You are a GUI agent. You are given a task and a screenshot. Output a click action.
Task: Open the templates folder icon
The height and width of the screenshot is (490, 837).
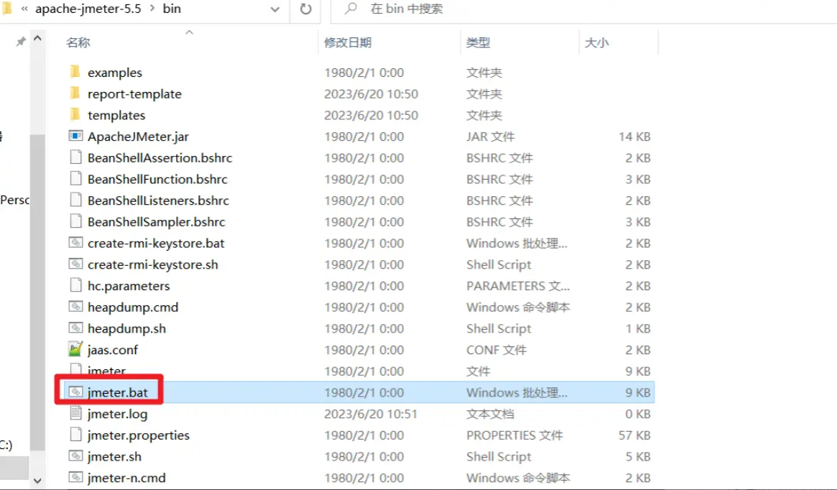point(75,114)
